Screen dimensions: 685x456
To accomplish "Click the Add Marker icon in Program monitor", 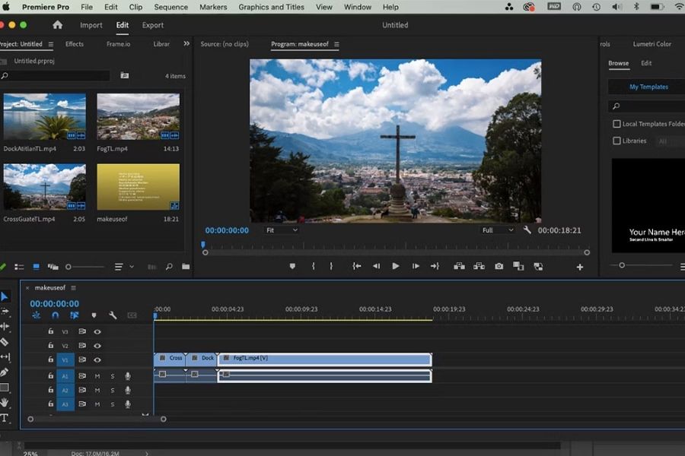I will coord(292,266).
